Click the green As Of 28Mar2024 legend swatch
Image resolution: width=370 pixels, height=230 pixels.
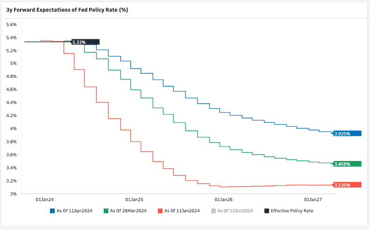click(106, 211)
